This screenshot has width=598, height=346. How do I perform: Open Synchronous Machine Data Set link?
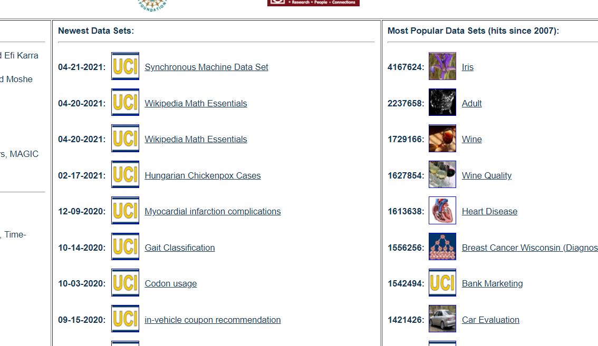[206, 67]
